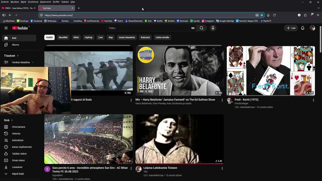This screenshot has height=181, width=322.
Task: Reload the page
Action: tap(274, 15)
